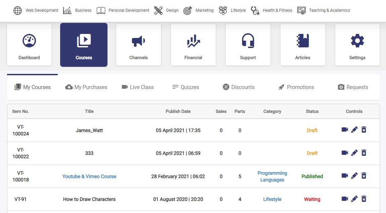Open the Channels megaphone tile
This screenshot has width=386, height=213.
138,45
